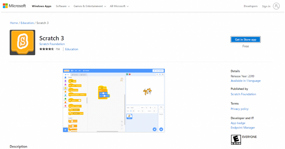Expand the Games & Entertainment dropdown
285x149 pixels.
(x=90, y=6)
